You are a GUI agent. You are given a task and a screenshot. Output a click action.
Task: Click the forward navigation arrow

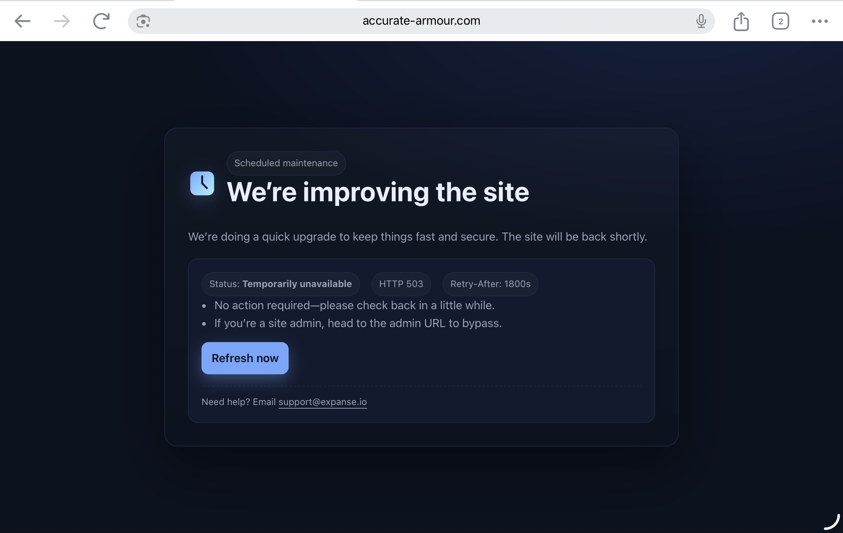click(x=62, y=21)
